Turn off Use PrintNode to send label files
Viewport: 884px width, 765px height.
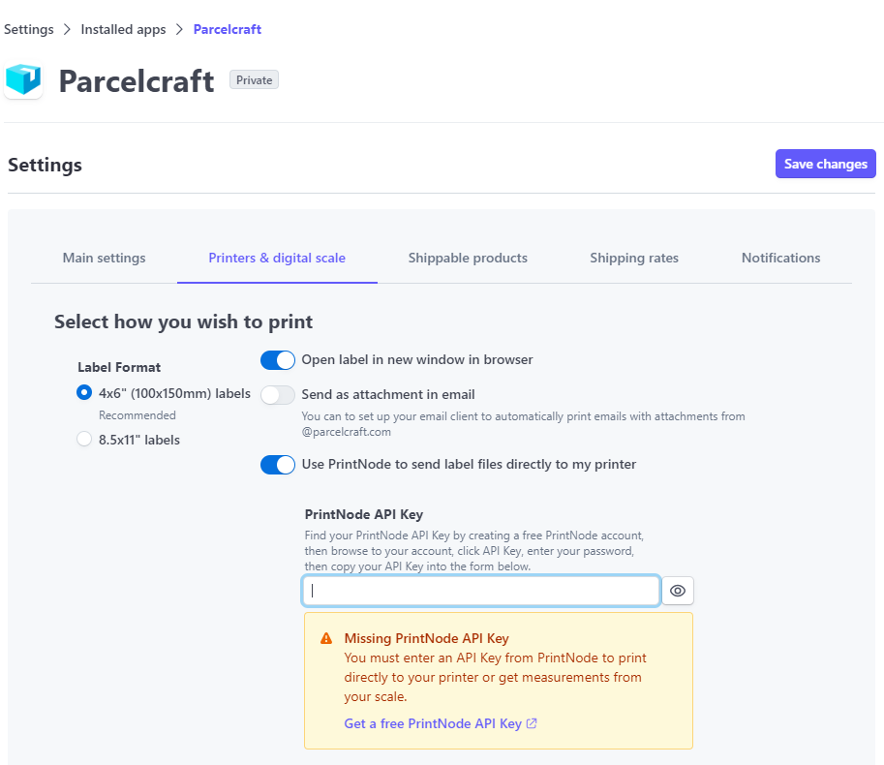[278, 464]
